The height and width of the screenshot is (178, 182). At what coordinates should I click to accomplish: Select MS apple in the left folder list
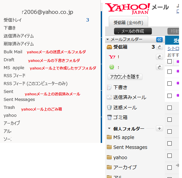14,68
